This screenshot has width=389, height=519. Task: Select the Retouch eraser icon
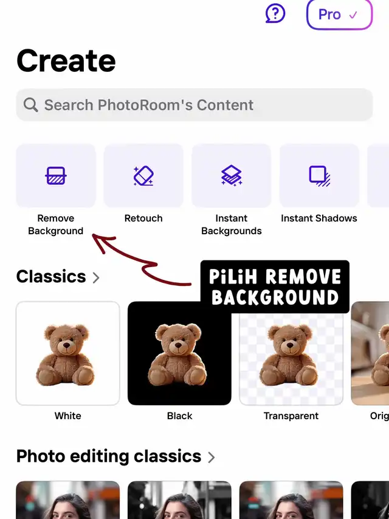tap(143, 175)
